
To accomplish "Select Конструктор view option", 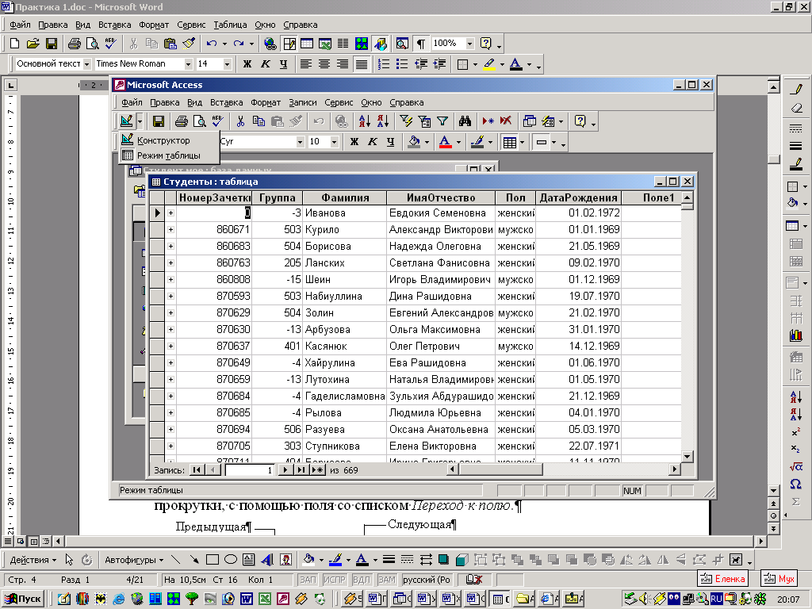I will click(163, 140).
